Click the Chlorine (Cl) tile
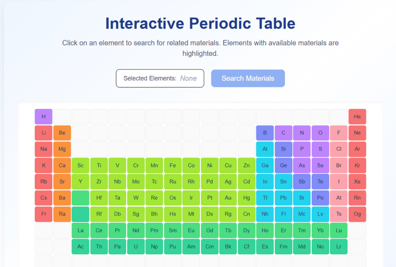The width and height of the screenshot is (396, 267). coord(339,149)
